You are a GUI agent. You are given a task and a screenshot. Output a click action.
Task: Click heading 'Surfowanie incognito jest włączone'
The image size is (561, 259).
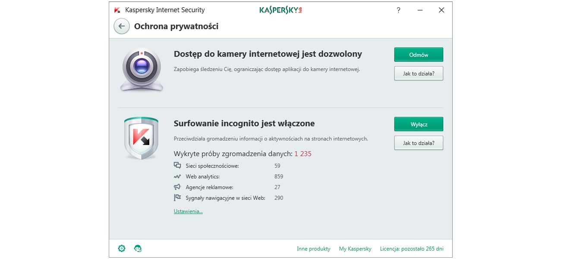tap(244, 123)
